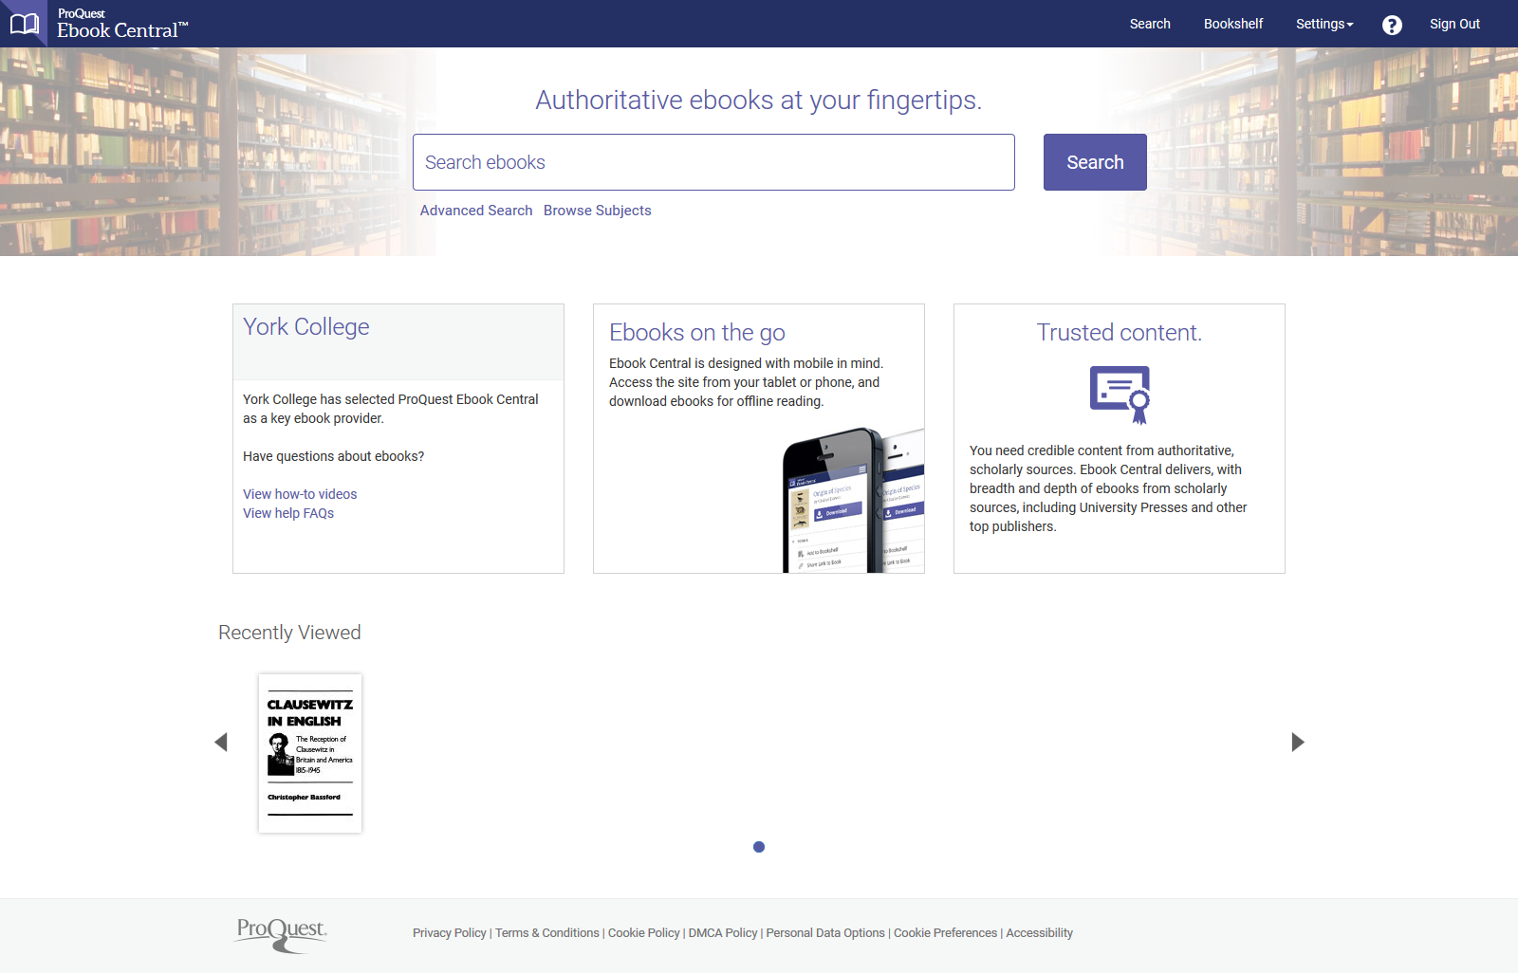Click the purple Search button
Viewport: 1518px width, 974px height.
tap(1095, 162)
